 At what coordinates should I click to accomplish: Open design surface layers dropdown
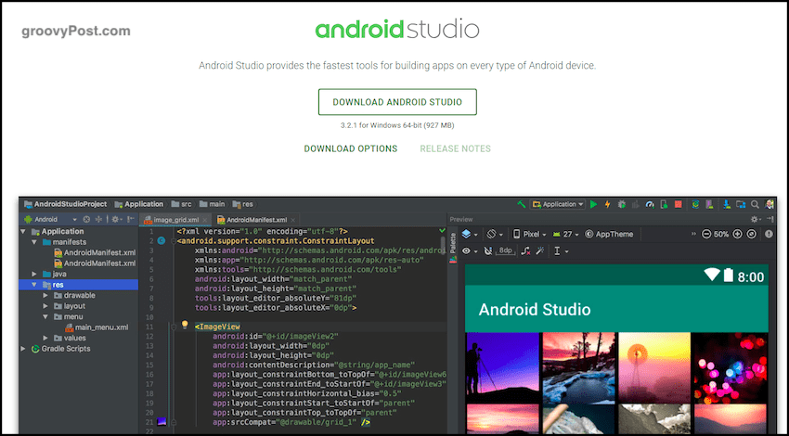coord(470,235)
